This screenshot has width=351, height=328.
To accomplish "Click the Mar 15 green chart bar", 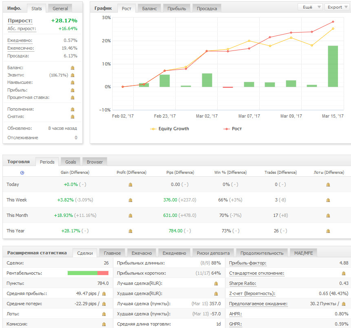I will click(x=333, y=66).
